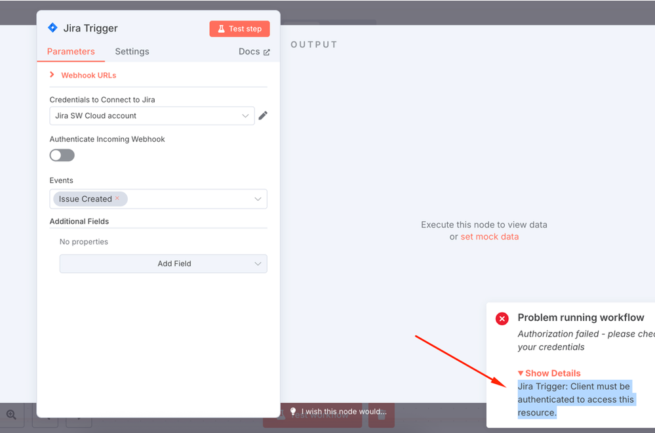
Task: Click the 'Execute this node to view data' text
Action: click(x=484, y=225)
